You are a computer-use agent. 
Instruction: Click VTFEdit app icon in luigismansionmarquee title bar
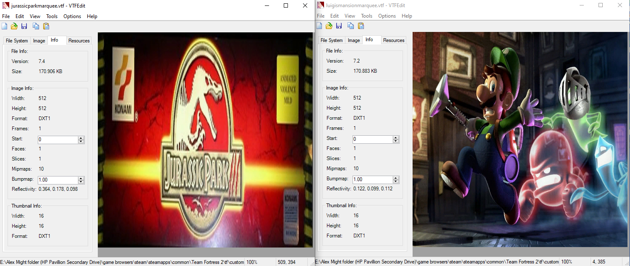[321, 5]
